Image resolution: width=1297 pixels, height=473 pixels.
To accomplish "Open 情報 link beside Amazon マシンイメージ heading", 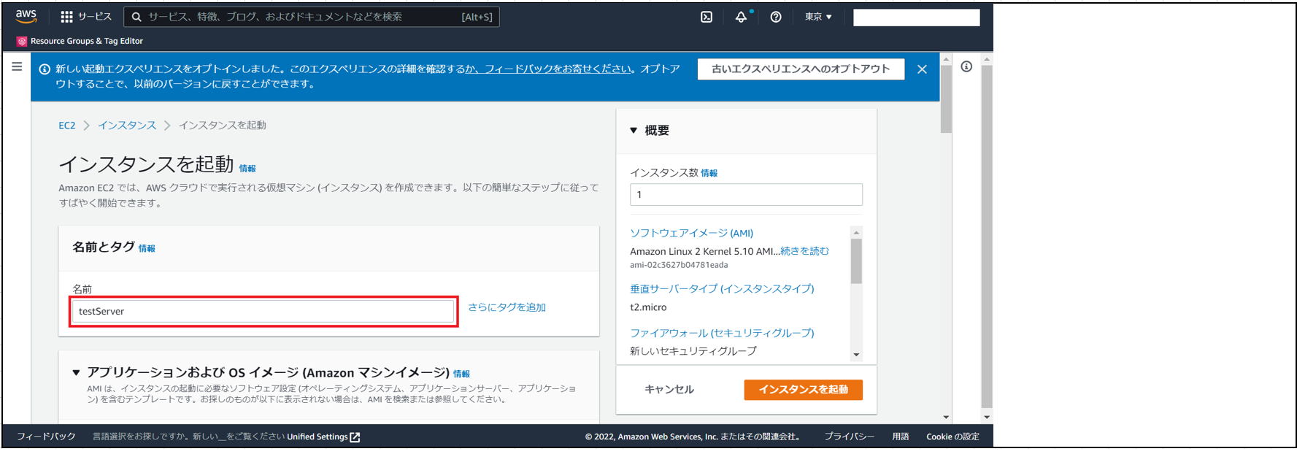I will coord(461,374).
